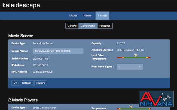
Task: Click the Movie Server heading
Action: [20, 36]
